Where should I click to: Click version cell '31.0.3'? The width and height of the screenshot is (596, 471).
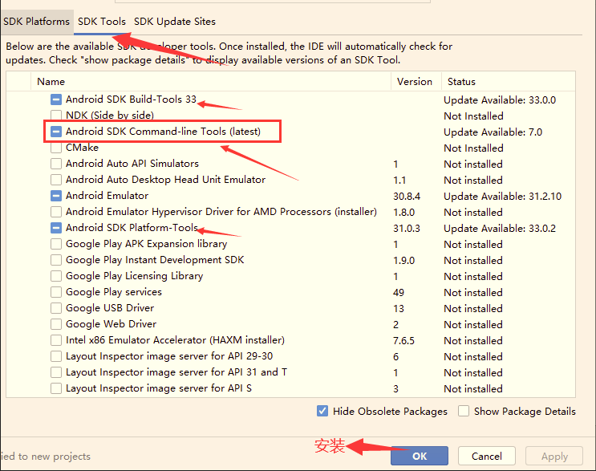pyautogui.click(x=407, y=229)
